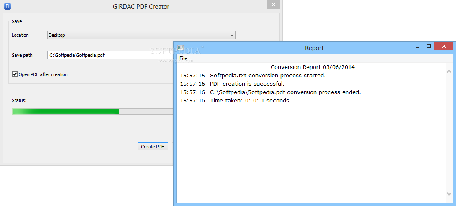Click the Report scrollbar up arrow
The width and height of the screenshot is (456, 206).
click(449, 71)
